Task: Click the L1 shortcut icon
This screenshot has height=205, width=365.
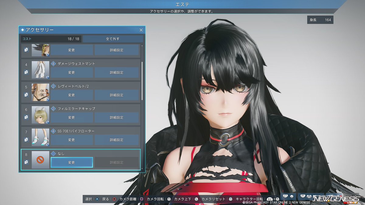Action: [286, 196]
